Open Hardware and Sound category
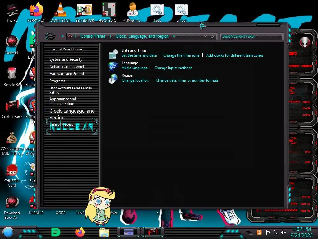 (x=66, y=73)
